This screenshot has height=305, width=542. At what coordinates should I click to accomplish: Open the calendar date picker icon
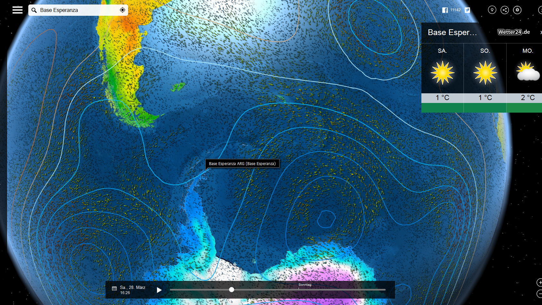pos(114,289)
